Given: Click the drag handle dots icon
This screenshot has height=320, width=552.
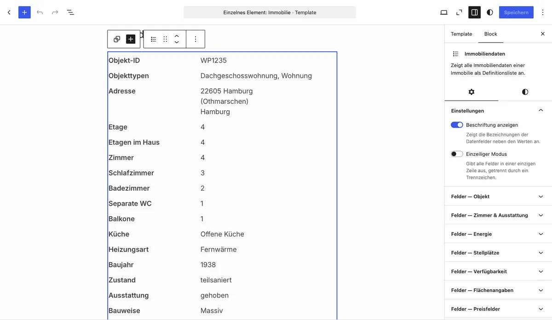Looking at the screenshot, I should click(165, 39).
